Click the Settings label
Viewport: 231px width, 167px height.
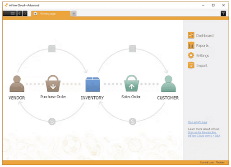click(x=203, y=56)
